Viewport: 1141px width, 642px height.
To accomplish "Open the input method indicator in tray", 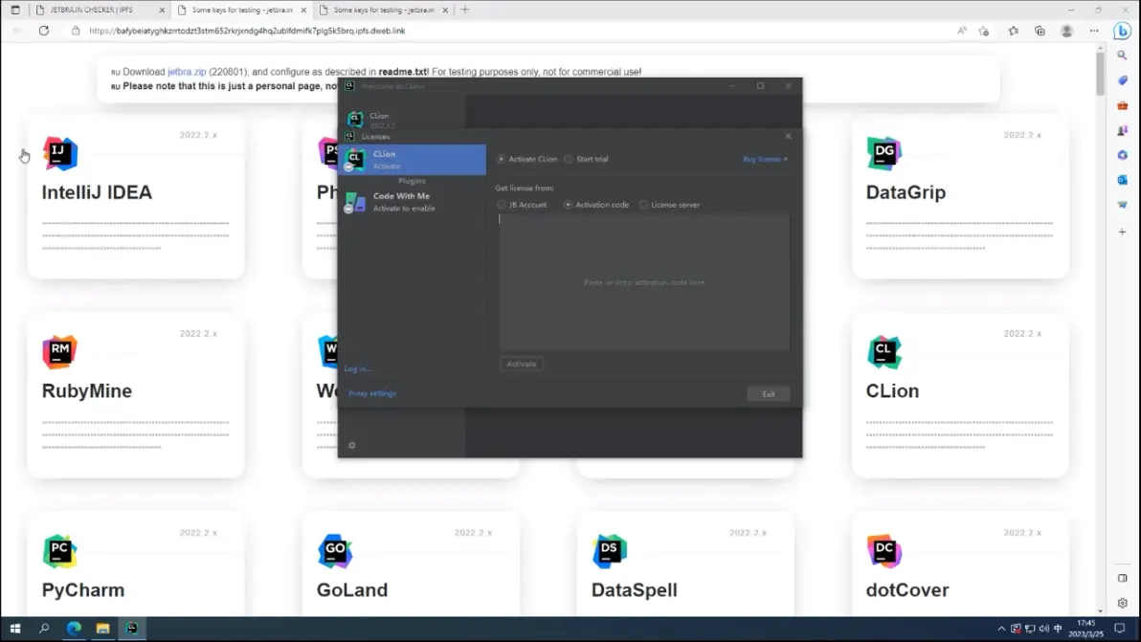I will pyautogui.click(x=1058, y=629).
